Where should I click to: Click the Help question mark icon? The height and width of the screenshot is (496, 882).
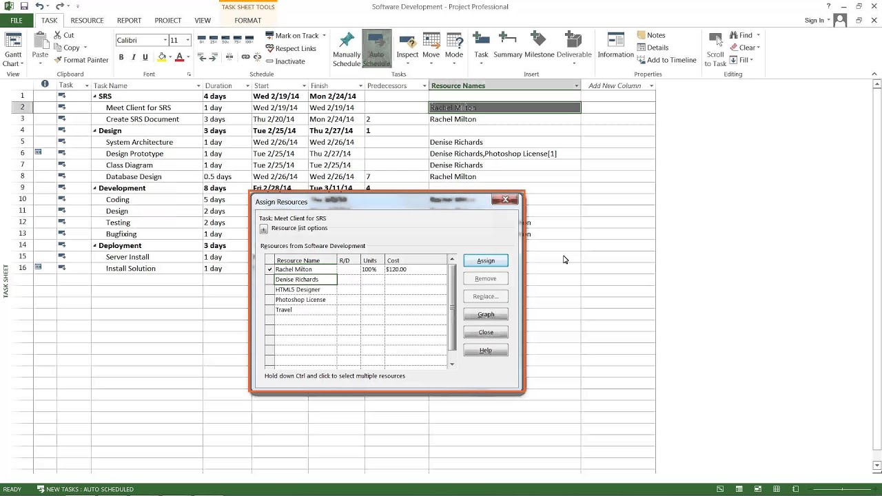[x=829, y=6]
